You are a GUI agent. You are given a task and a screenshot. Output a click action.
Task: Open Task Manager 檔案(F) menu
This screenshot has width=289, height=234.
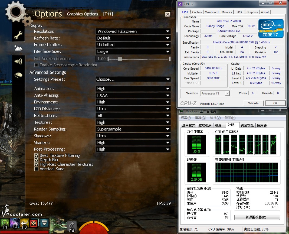(x=186, y=118)
